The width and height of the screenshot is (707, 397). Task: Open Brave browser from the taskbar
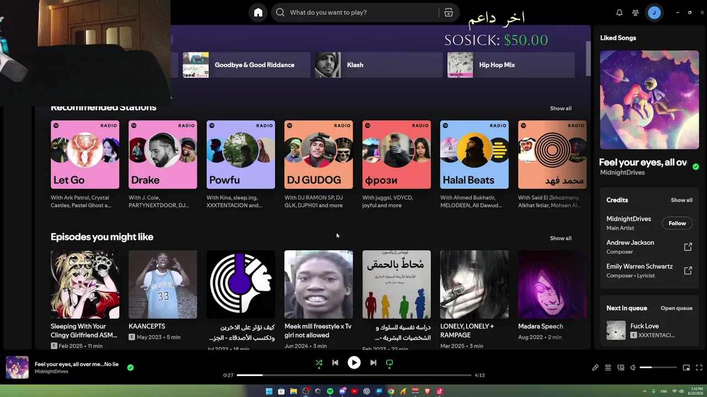click(427, 391)
